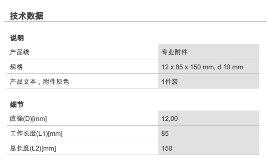
Task: Click the 说明 subsection heading
Action: coord(17,38)
